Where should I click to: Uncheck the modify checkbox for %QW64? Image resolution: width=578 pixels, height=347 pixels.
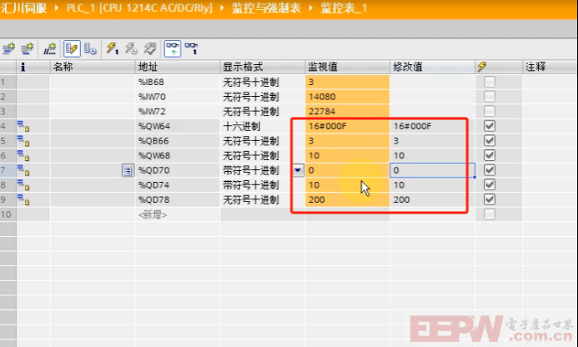490,126
